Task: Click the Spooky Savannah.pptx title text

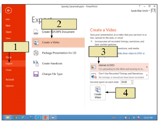Action: coord(79,7)
